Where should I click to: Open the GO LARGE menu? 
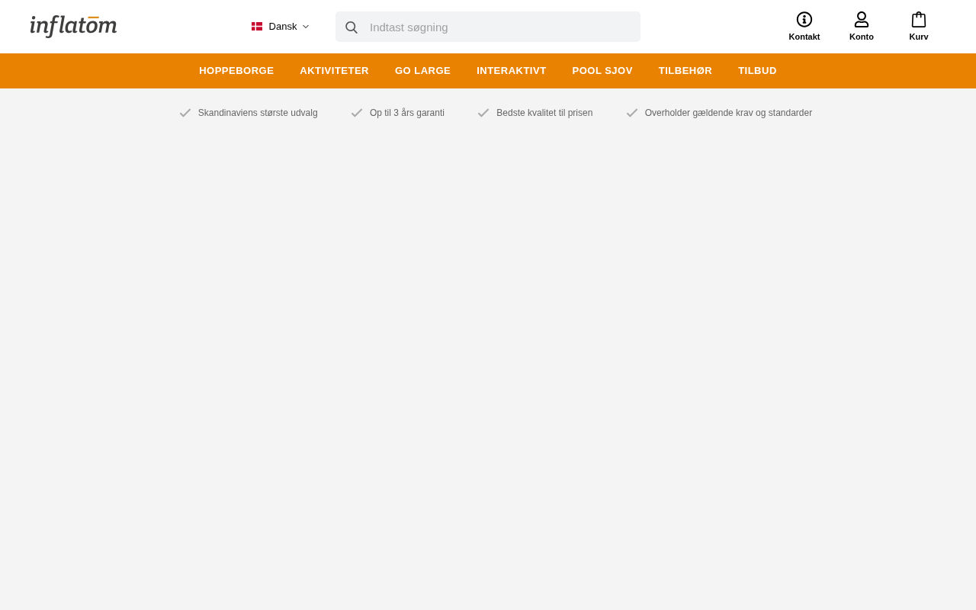pos(422,71)
